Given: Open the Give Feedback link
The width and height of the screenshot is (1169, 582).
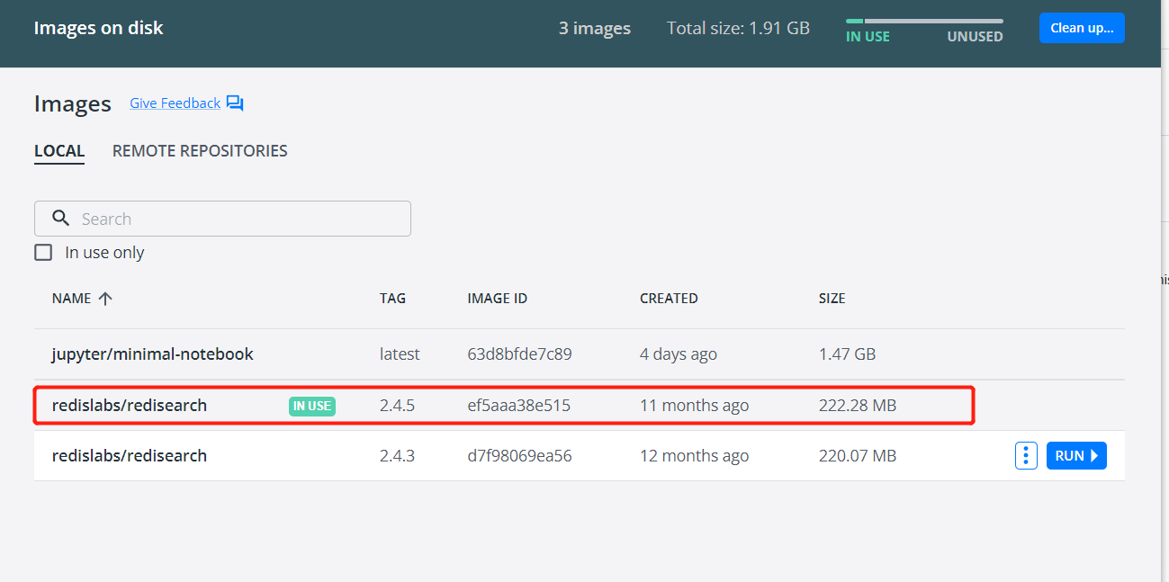Looking at the screenshot, I should pyautogui.click(x=174, y=103).
